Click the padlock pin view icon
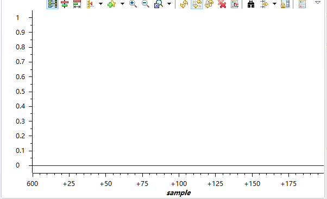Viewport: 327px width, 199px height. 285,4
